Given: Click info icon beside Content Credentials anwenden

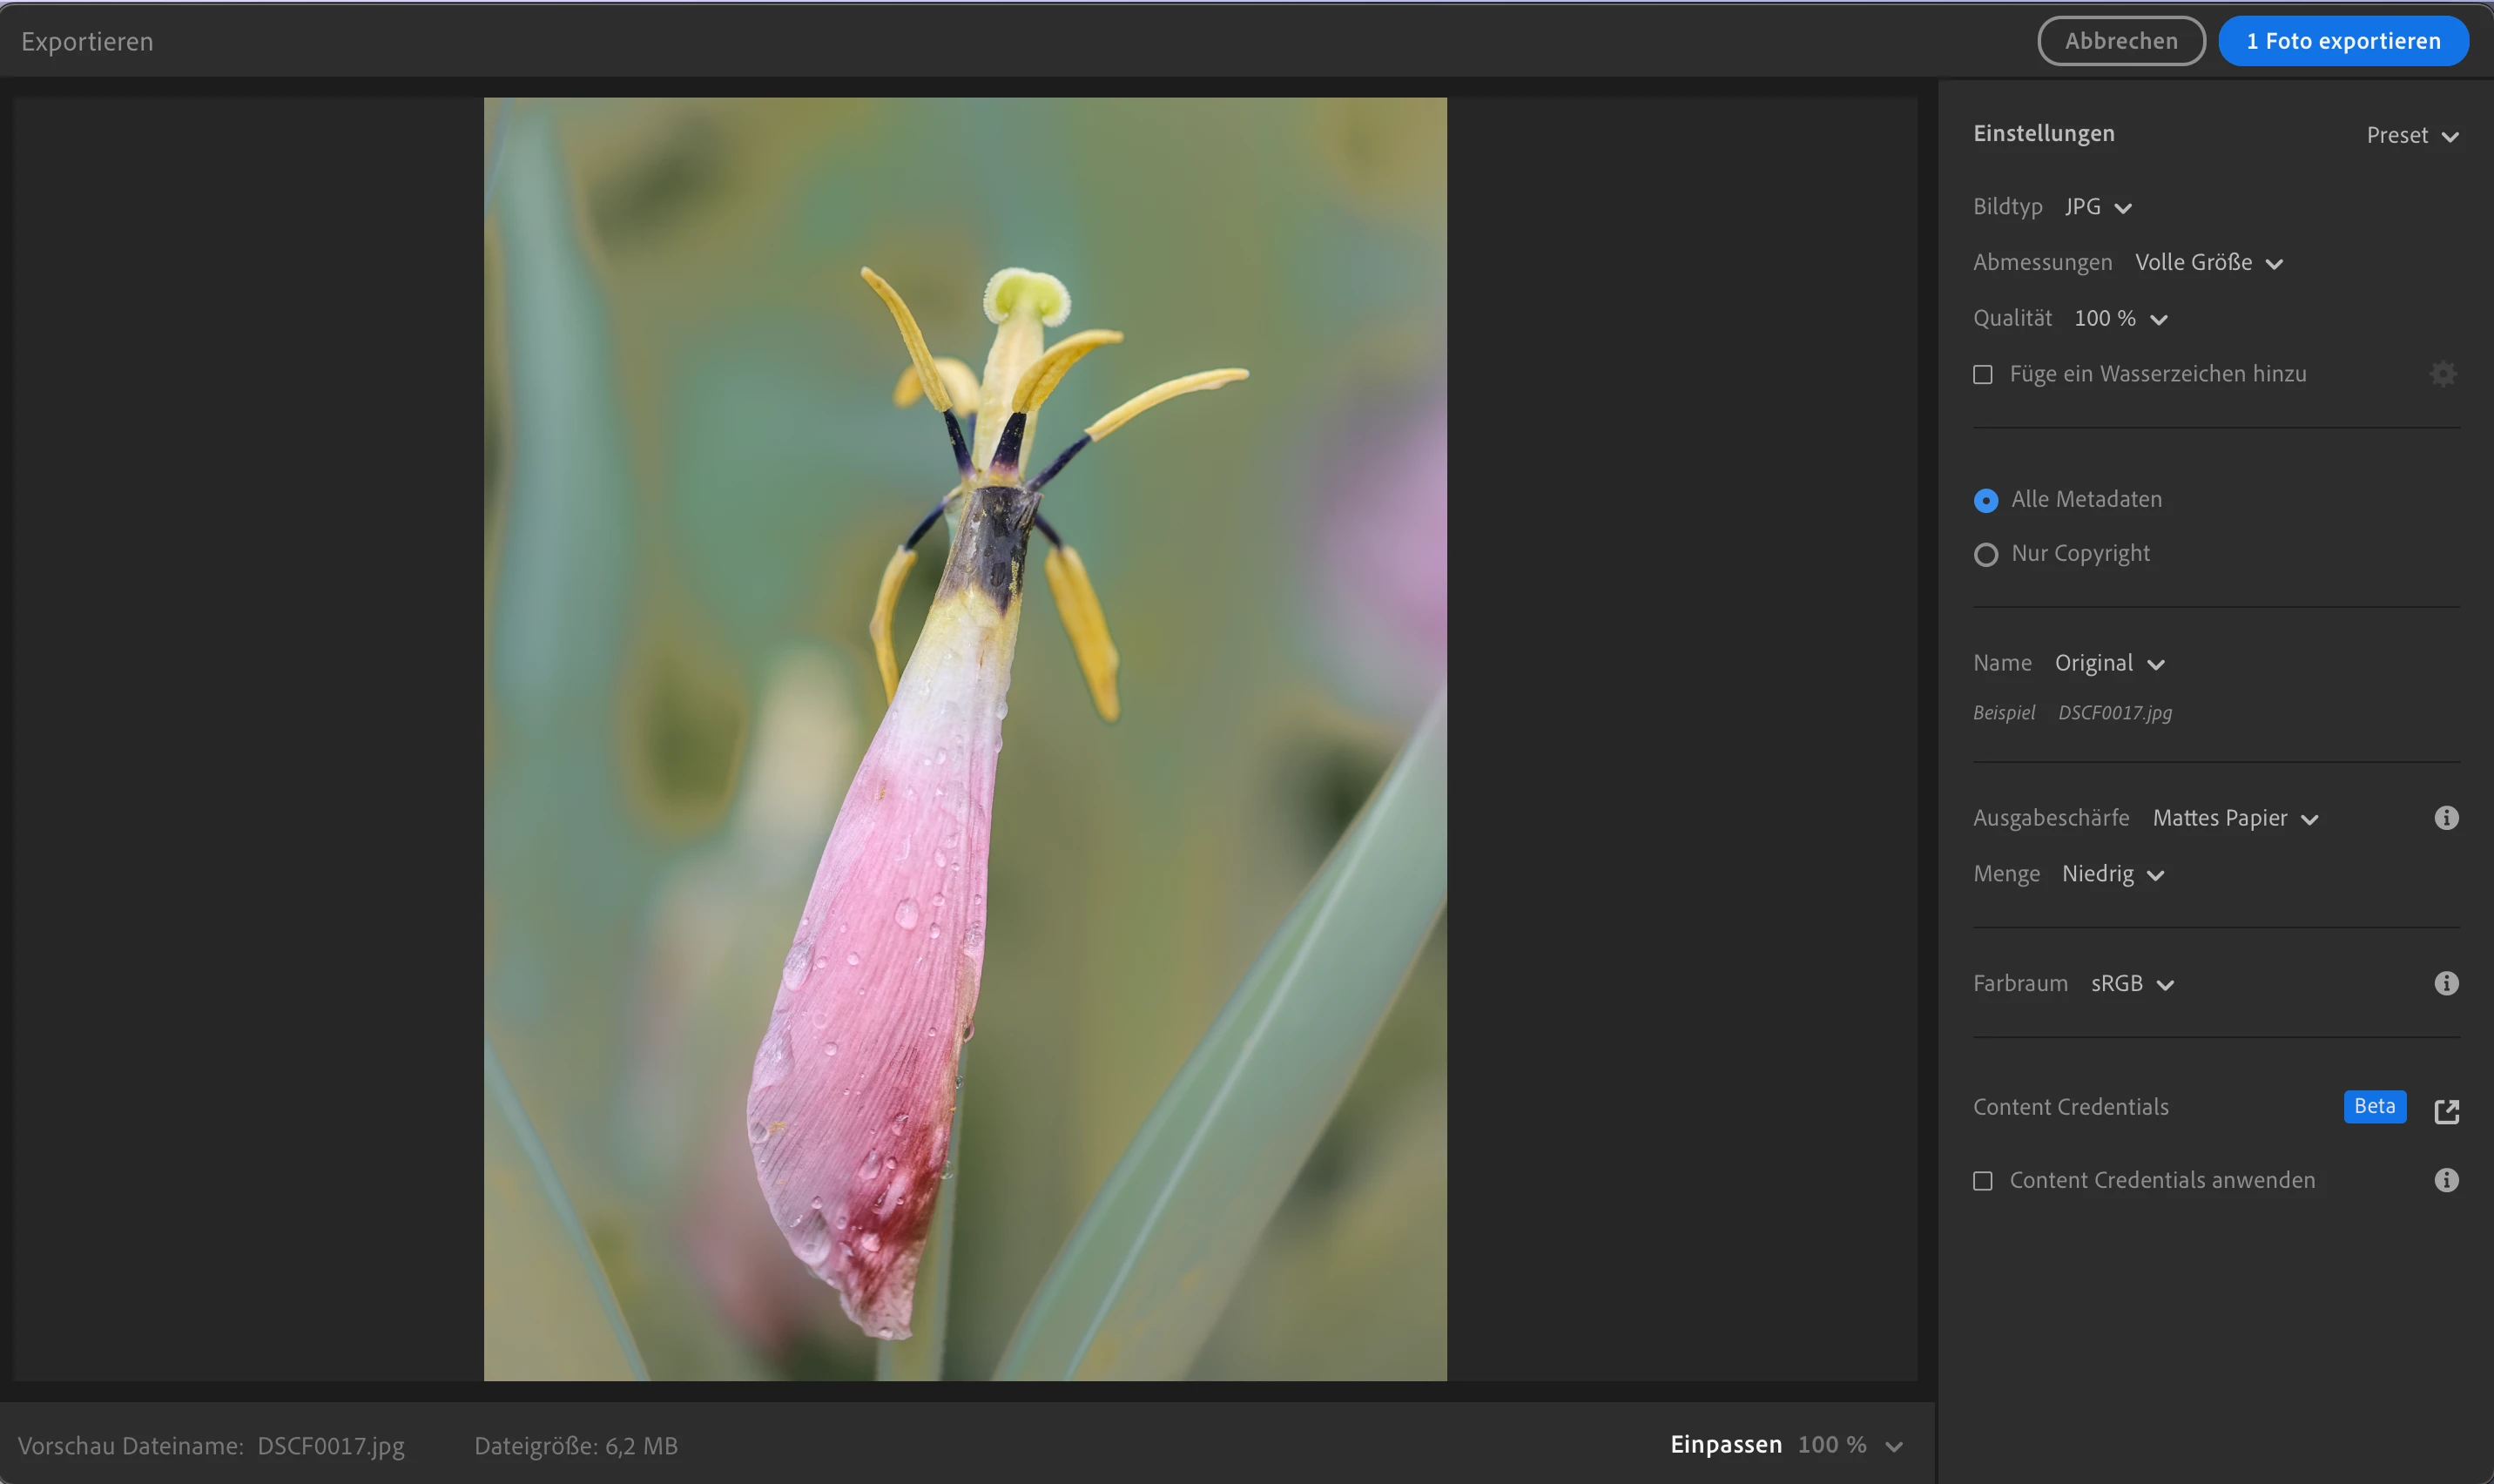Looking at the screenshot, I should pyautogui.click(x=2445, y=1180).
